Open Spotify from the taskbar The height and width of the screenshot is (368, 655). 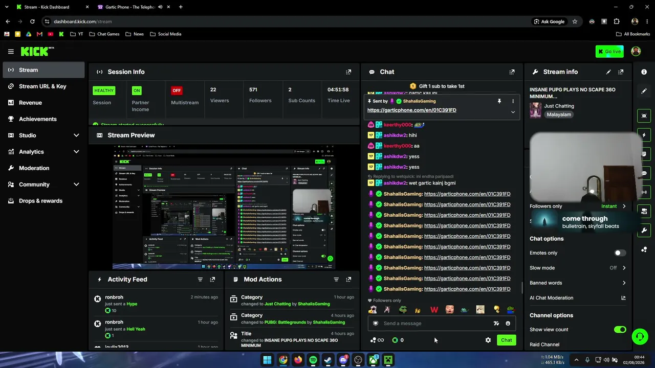tap(313, 360)
